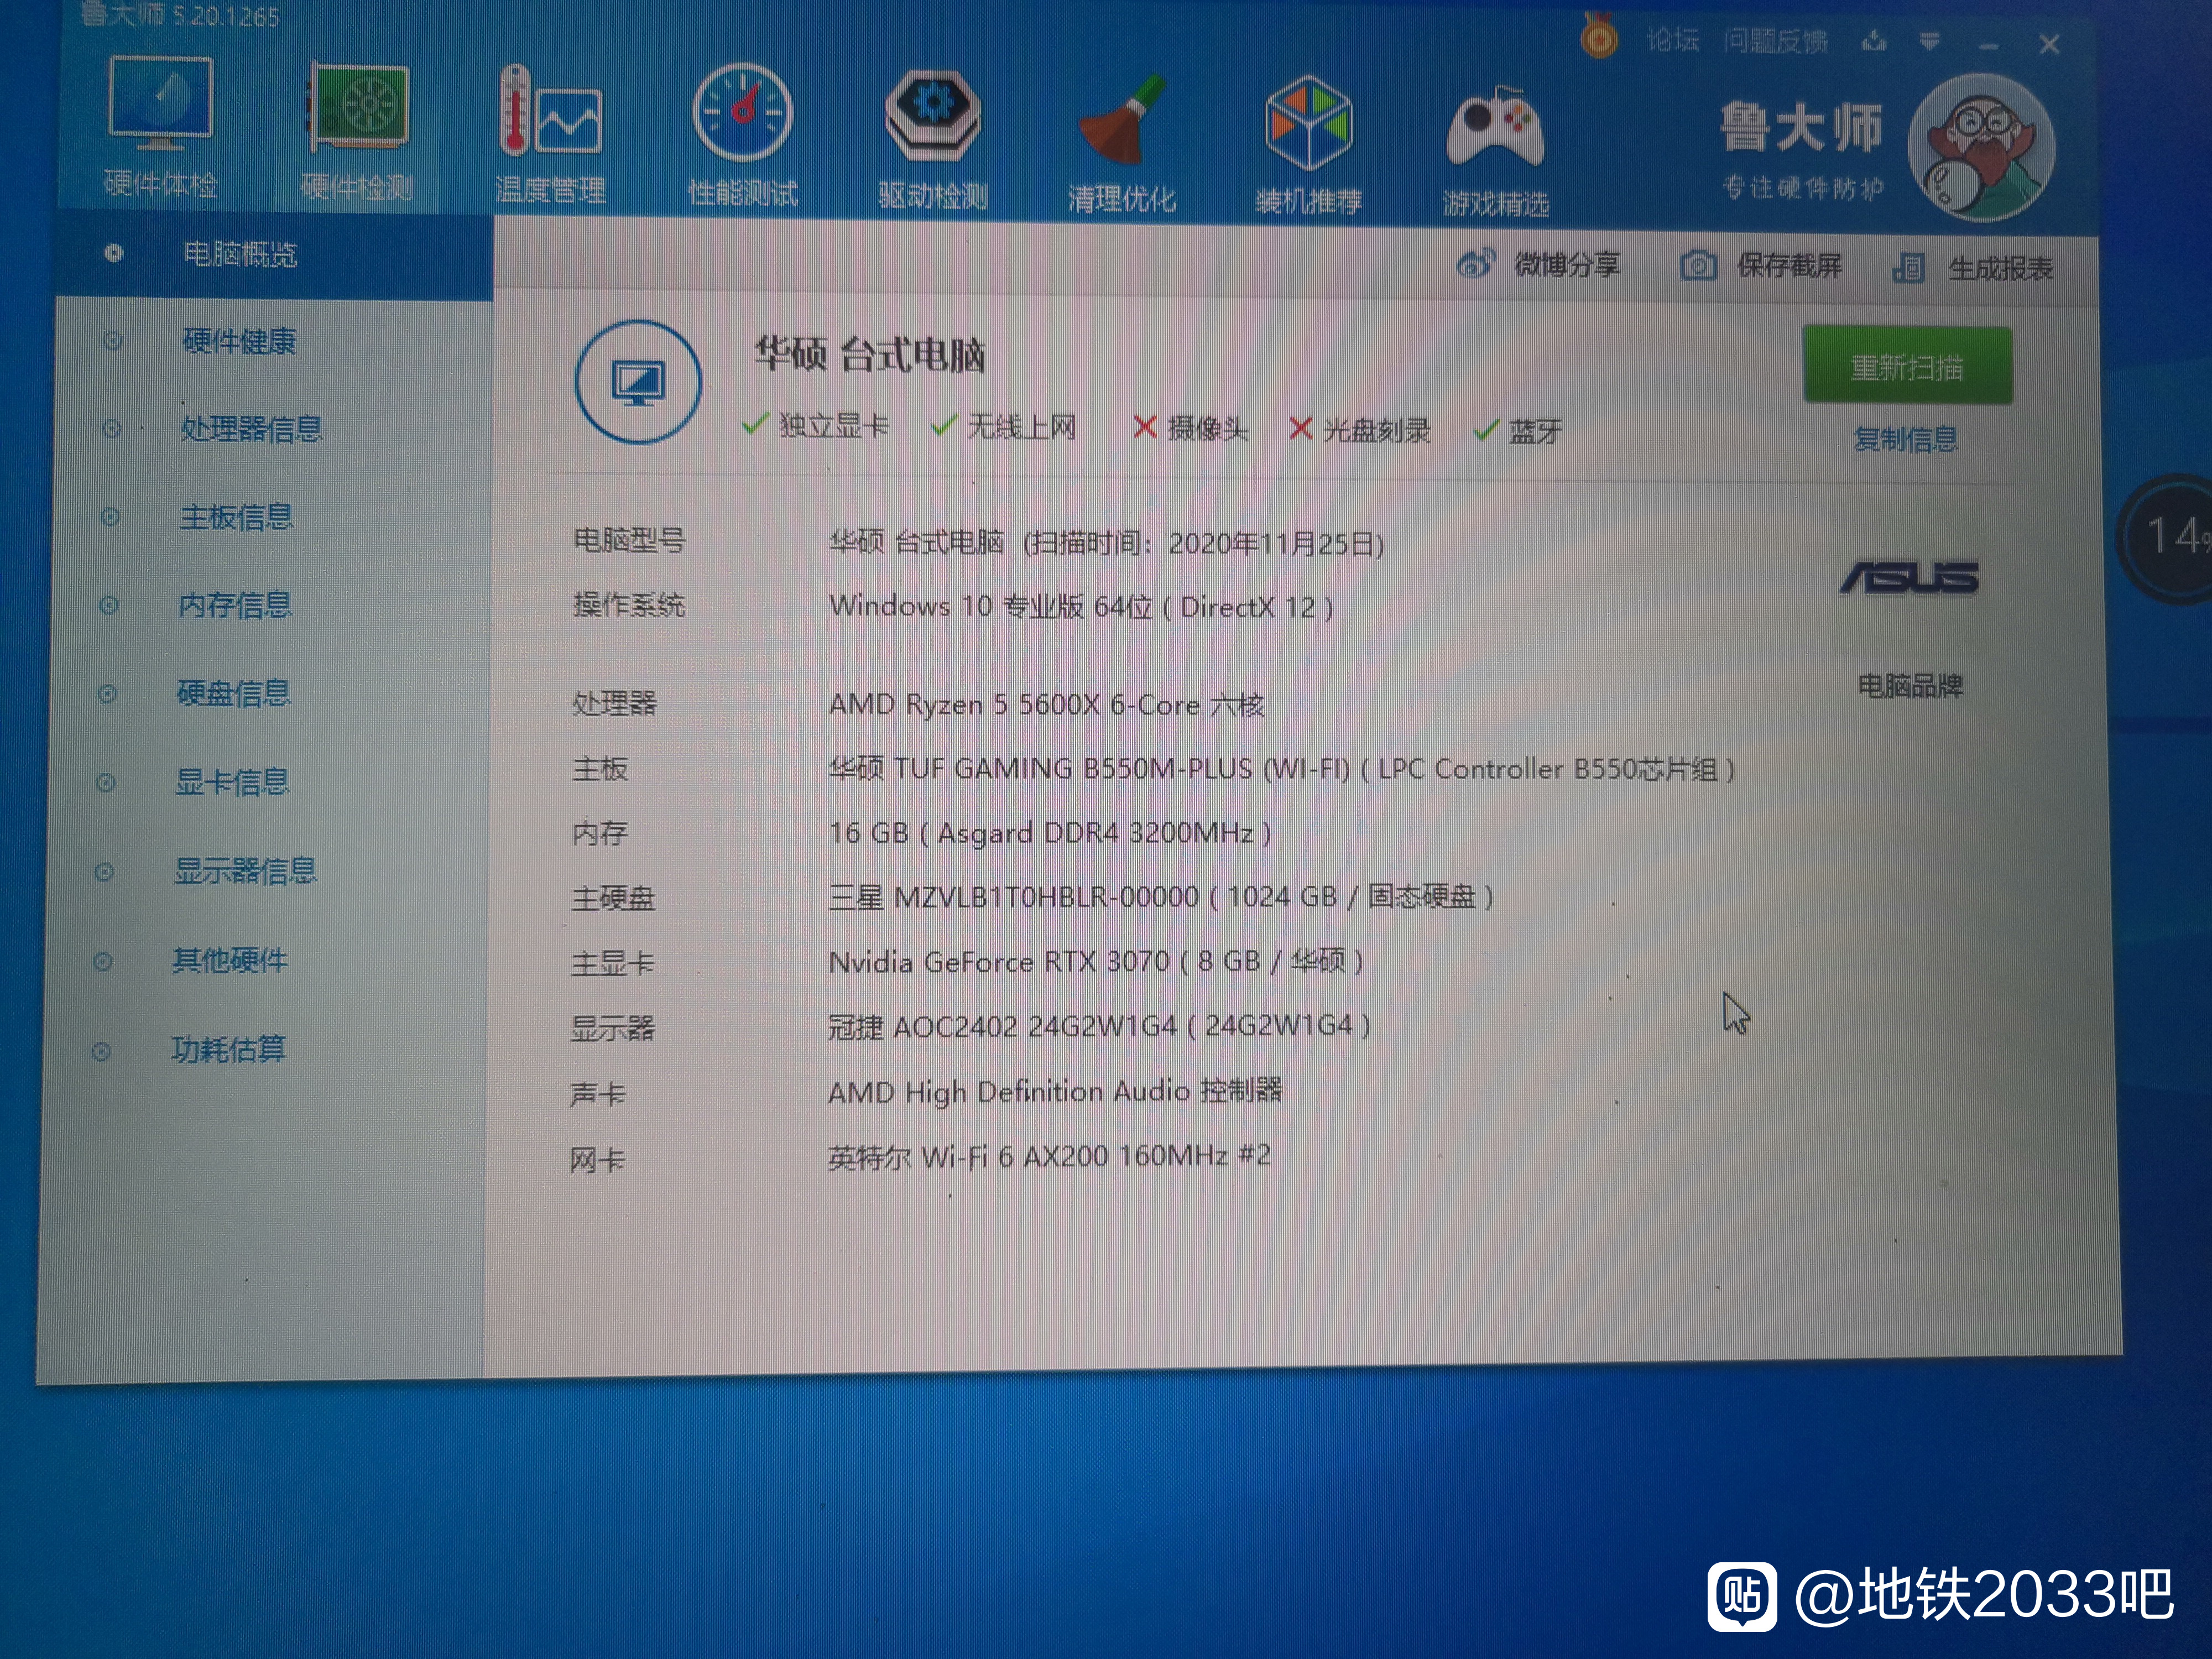Click the 蓝牙 checkmark item
Viewport: 2212px width, 1659px height.
pos(1518,431)
